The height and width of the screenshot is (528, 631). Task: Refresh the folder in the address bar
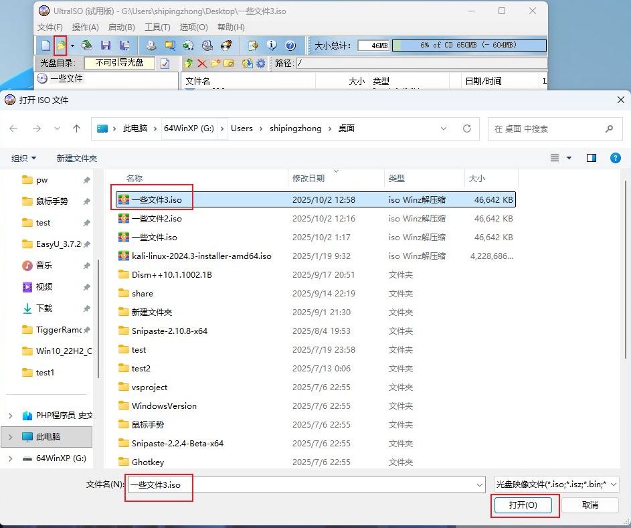(x=467, y=128)
